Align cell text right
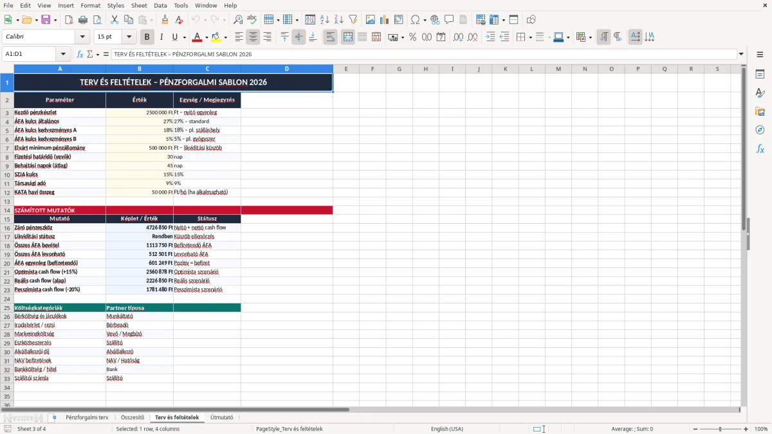The image size is (772, 434). (267, 37)
